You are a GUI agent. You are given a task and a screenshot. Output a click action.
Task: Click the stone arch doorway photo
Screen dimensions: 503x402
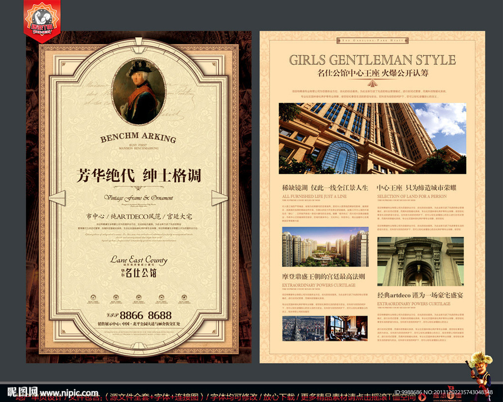pos(420,262)
